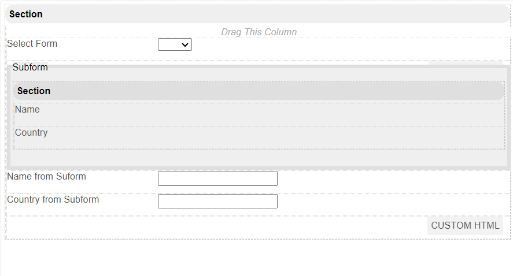Click the Name from Suform label
513x276 pixels.
pos(46,177)
